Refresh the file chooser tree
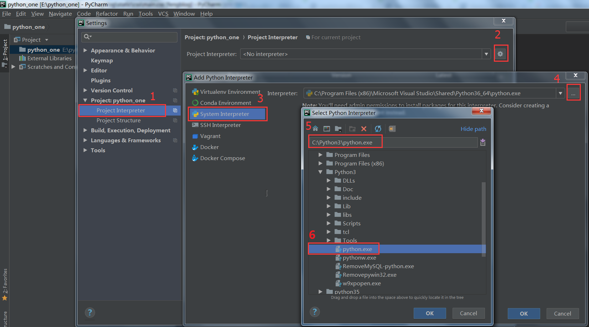This screenshot has width=589, height=327. (x=378, y=129)
